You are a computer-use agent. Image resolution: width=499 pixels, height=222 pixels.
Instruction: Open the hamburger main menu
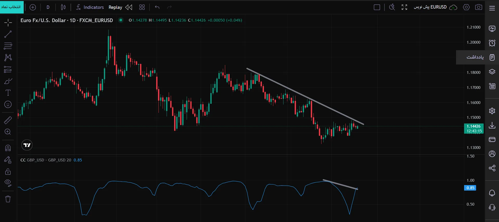(x=492, y=8)
